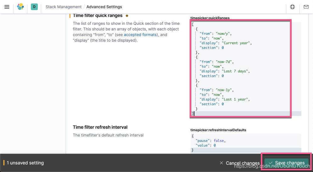Click the Time filter quick ranges heading
This screenshot has width=313, height=172.
98,16
